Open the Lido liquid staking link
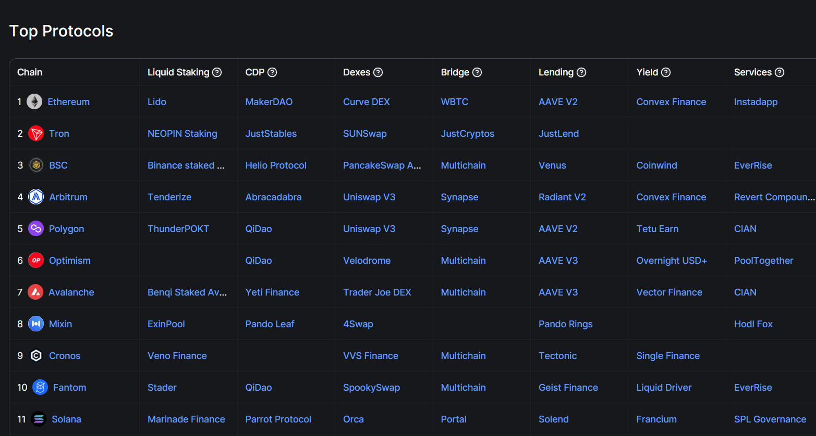This screenshot has width=816, height=436. (157, 102)
